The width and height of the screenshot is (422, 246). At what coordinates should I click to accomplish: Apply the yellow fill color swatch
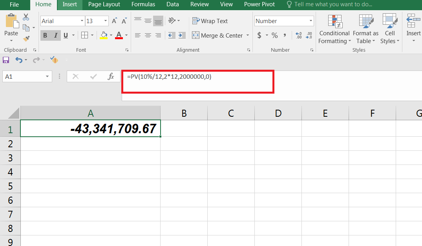pos(104,35)
